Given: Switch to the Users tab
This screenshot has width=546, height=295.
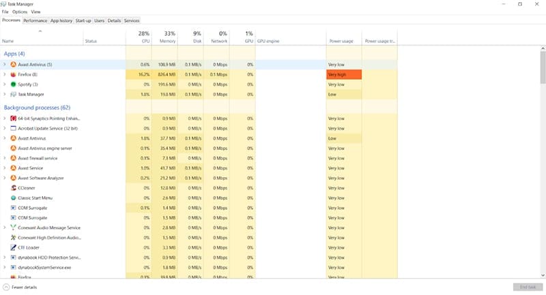Looking at the screenshot, I should 99,20.
